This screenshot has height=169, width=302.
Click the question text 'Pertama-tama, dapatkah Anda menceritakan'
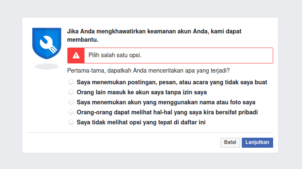pyautogui.click(x=148, y=71)
